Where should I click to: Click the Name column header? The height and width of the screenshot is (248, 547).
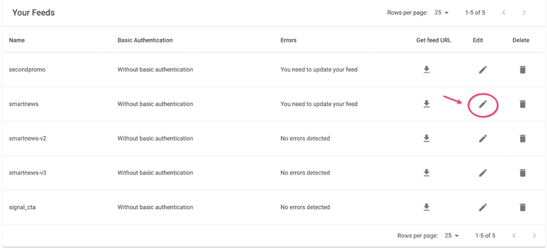(17, 40)
